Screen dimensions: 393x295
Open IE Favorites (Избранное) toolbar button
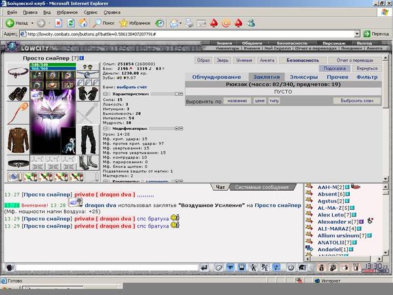coord(135,23)
